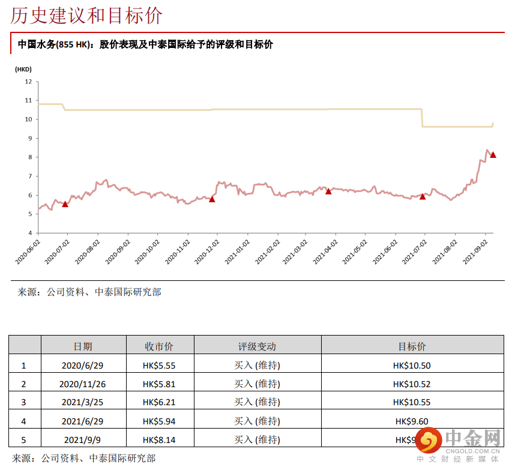The height and width of the screenshot is (470, 509).
Task: Click the closing price HK$5.81
Action: (159, 384)
